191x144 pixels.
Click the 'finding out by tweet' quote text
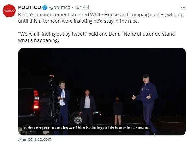coord(53,34)
